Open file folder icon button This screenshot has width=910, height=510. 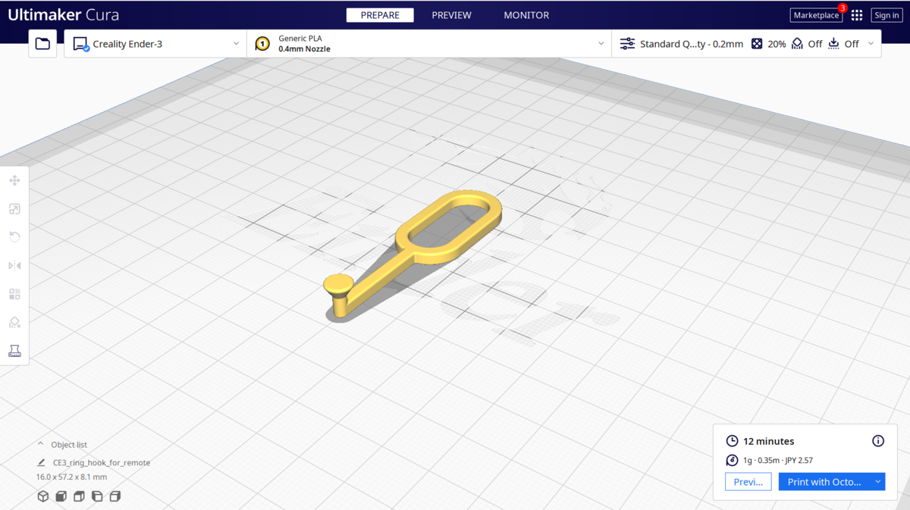point(42,44)
